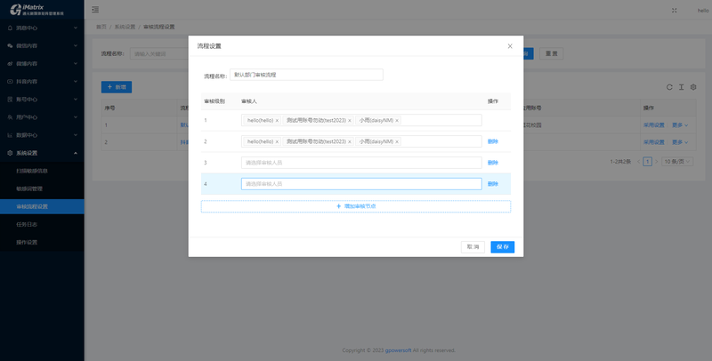Close the 流程设置 dialog with X
The width and height of the screenshot is (712, 361).
510,46
